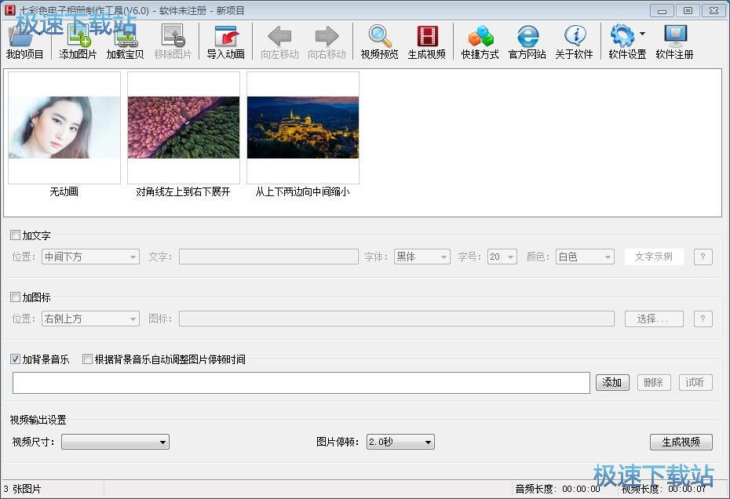The image size is (730, 499).
Task: Click the 选择... button
Action: (654, 319)
